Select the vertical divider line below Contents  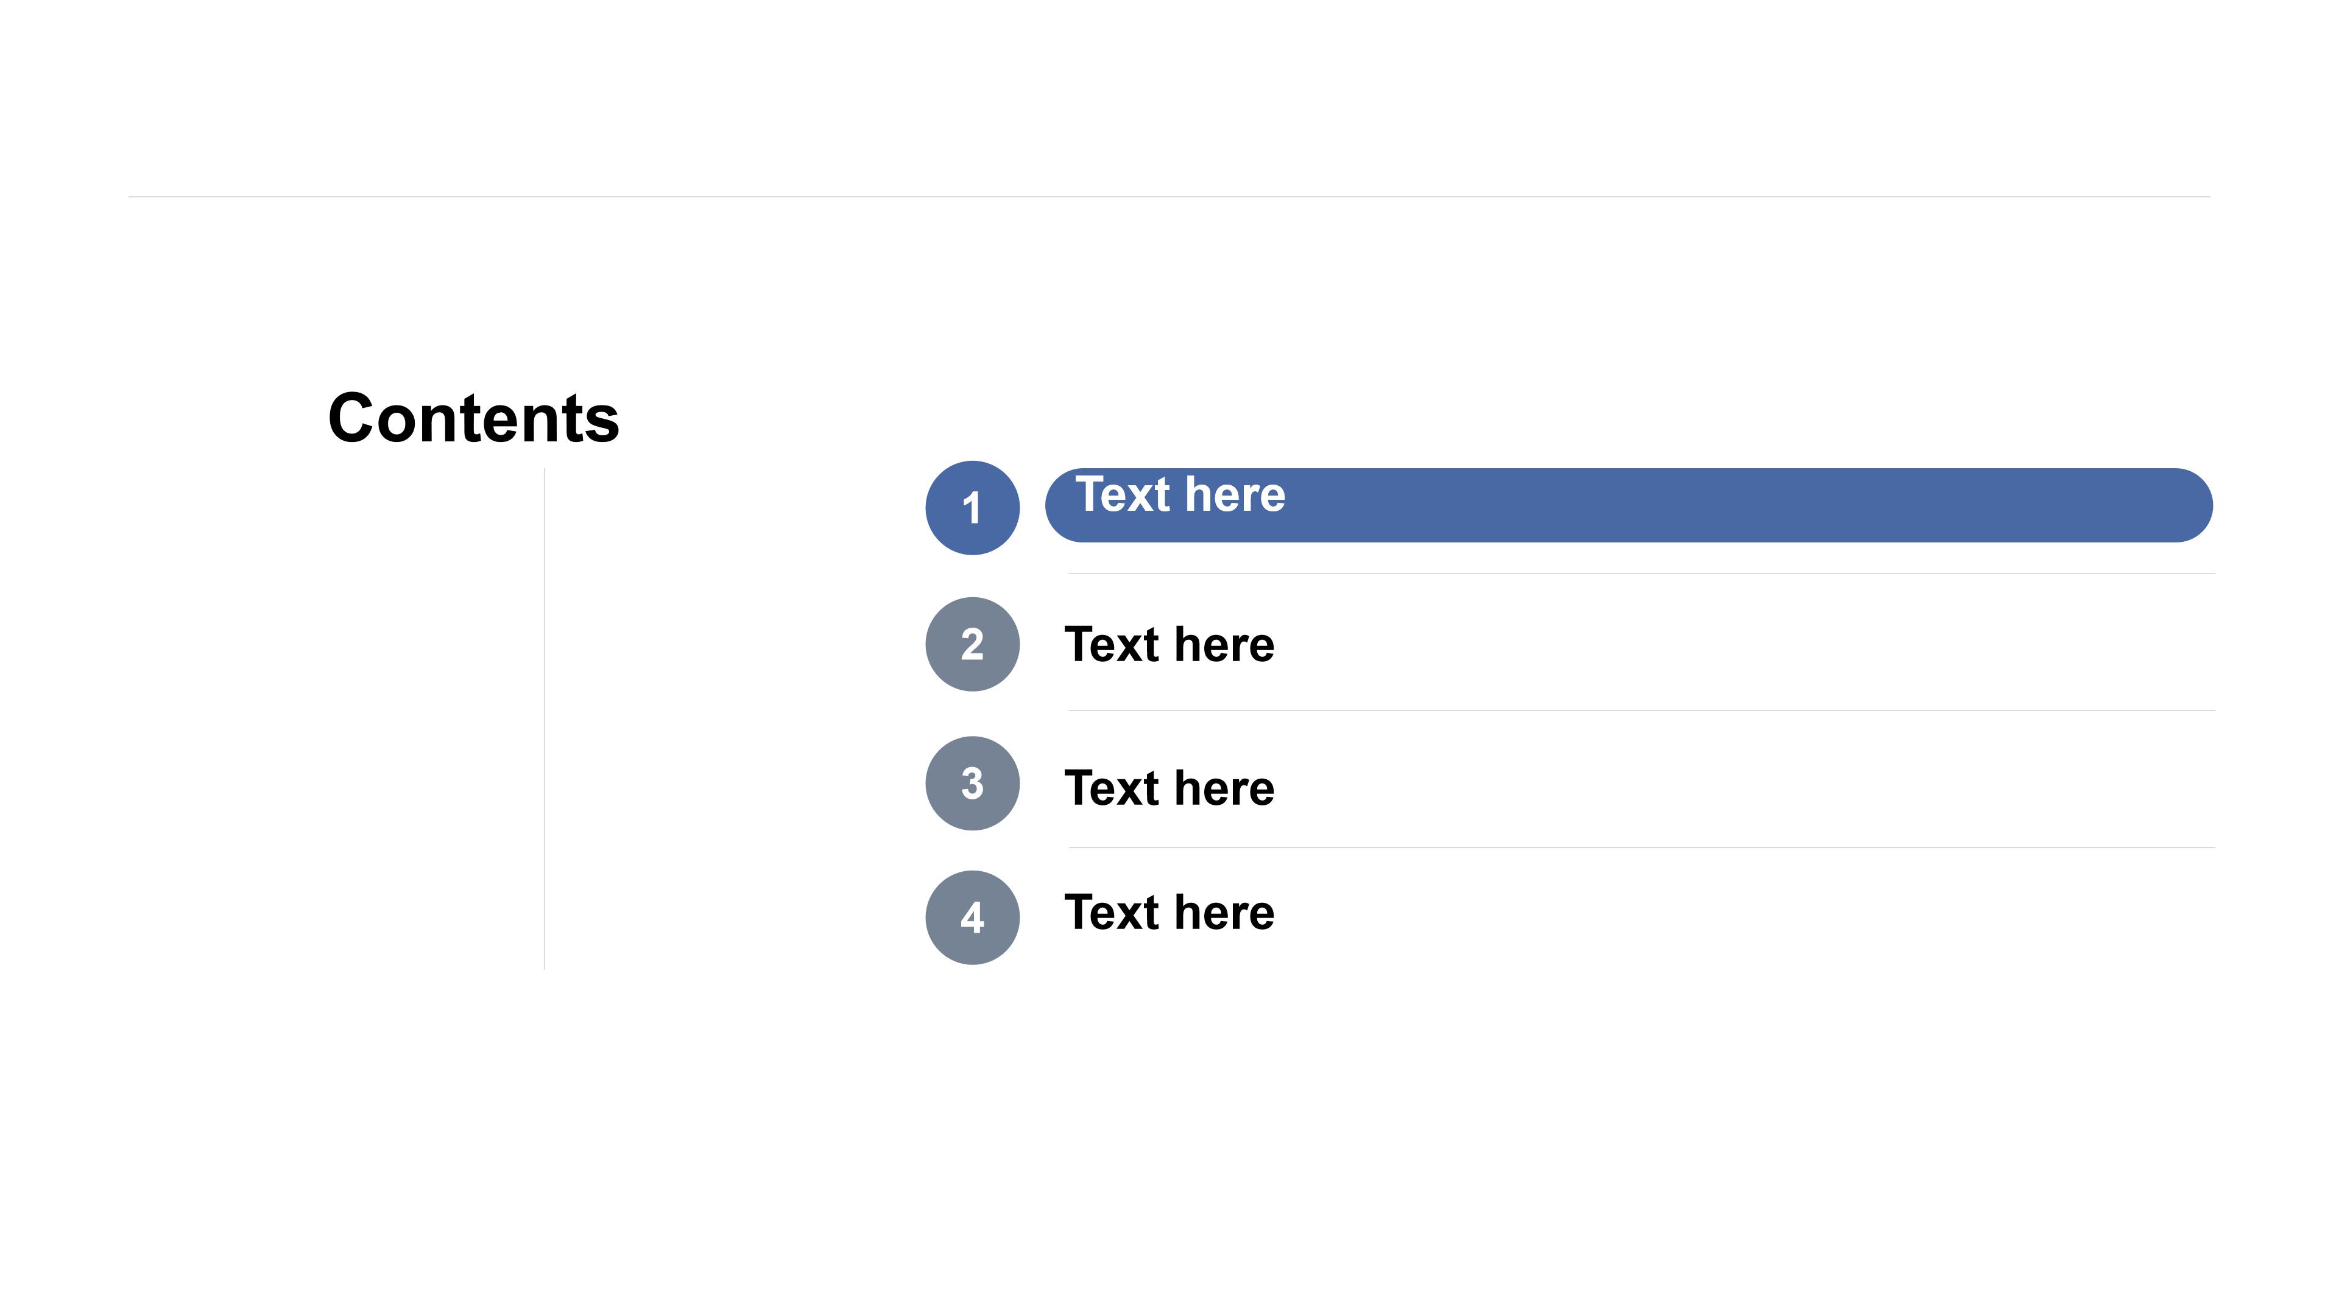click(544, 717)
